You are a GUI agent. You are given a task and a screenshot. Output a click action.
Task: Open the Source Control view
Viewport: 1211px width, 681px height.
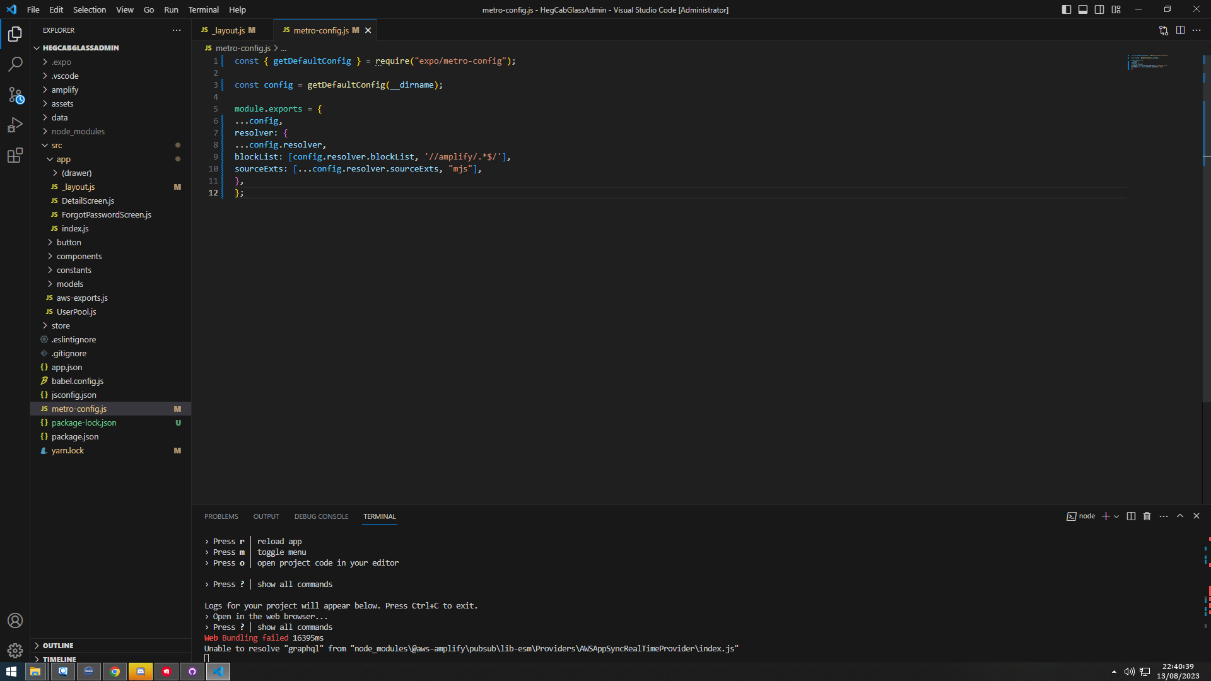pos(15,95)
